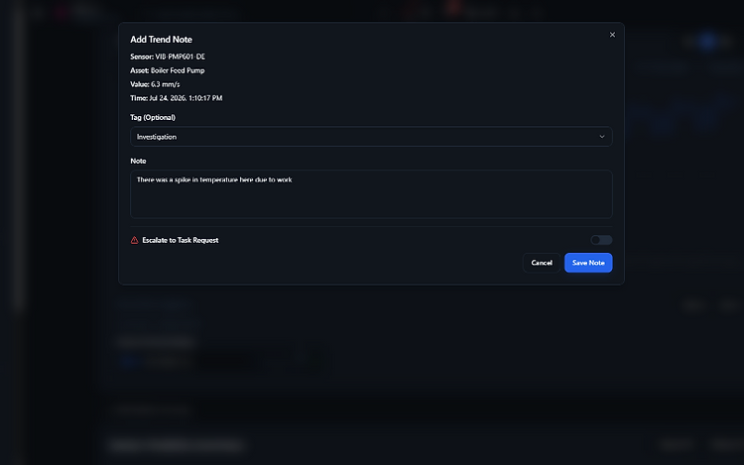
Task: Click the chevron arrow in Tag dropdown
Action: pos(602,137)
